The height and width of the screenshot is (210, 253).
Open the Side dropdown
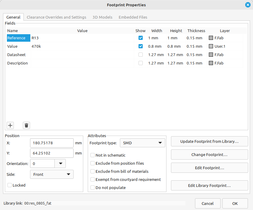(52, 174)
